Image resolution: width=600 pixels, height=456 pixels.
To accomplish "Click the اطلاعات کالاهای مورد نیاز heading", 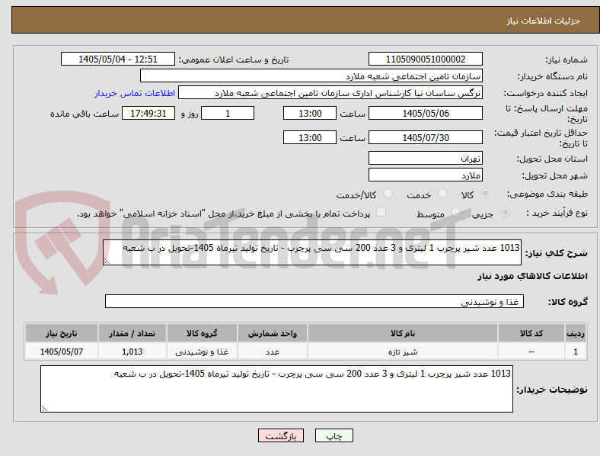I will point(533,276).
